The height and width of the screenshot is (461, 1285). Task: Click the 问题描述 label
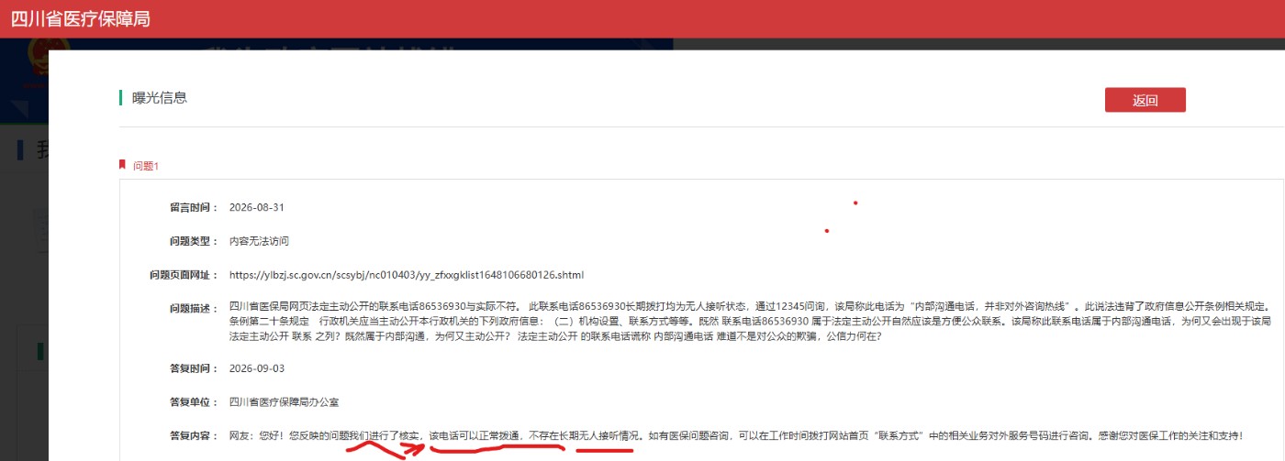coord(194,308)
